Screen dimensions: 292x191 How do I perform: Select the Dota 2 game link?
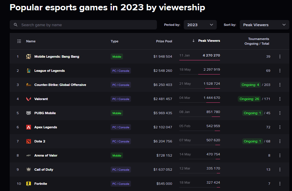40,141
